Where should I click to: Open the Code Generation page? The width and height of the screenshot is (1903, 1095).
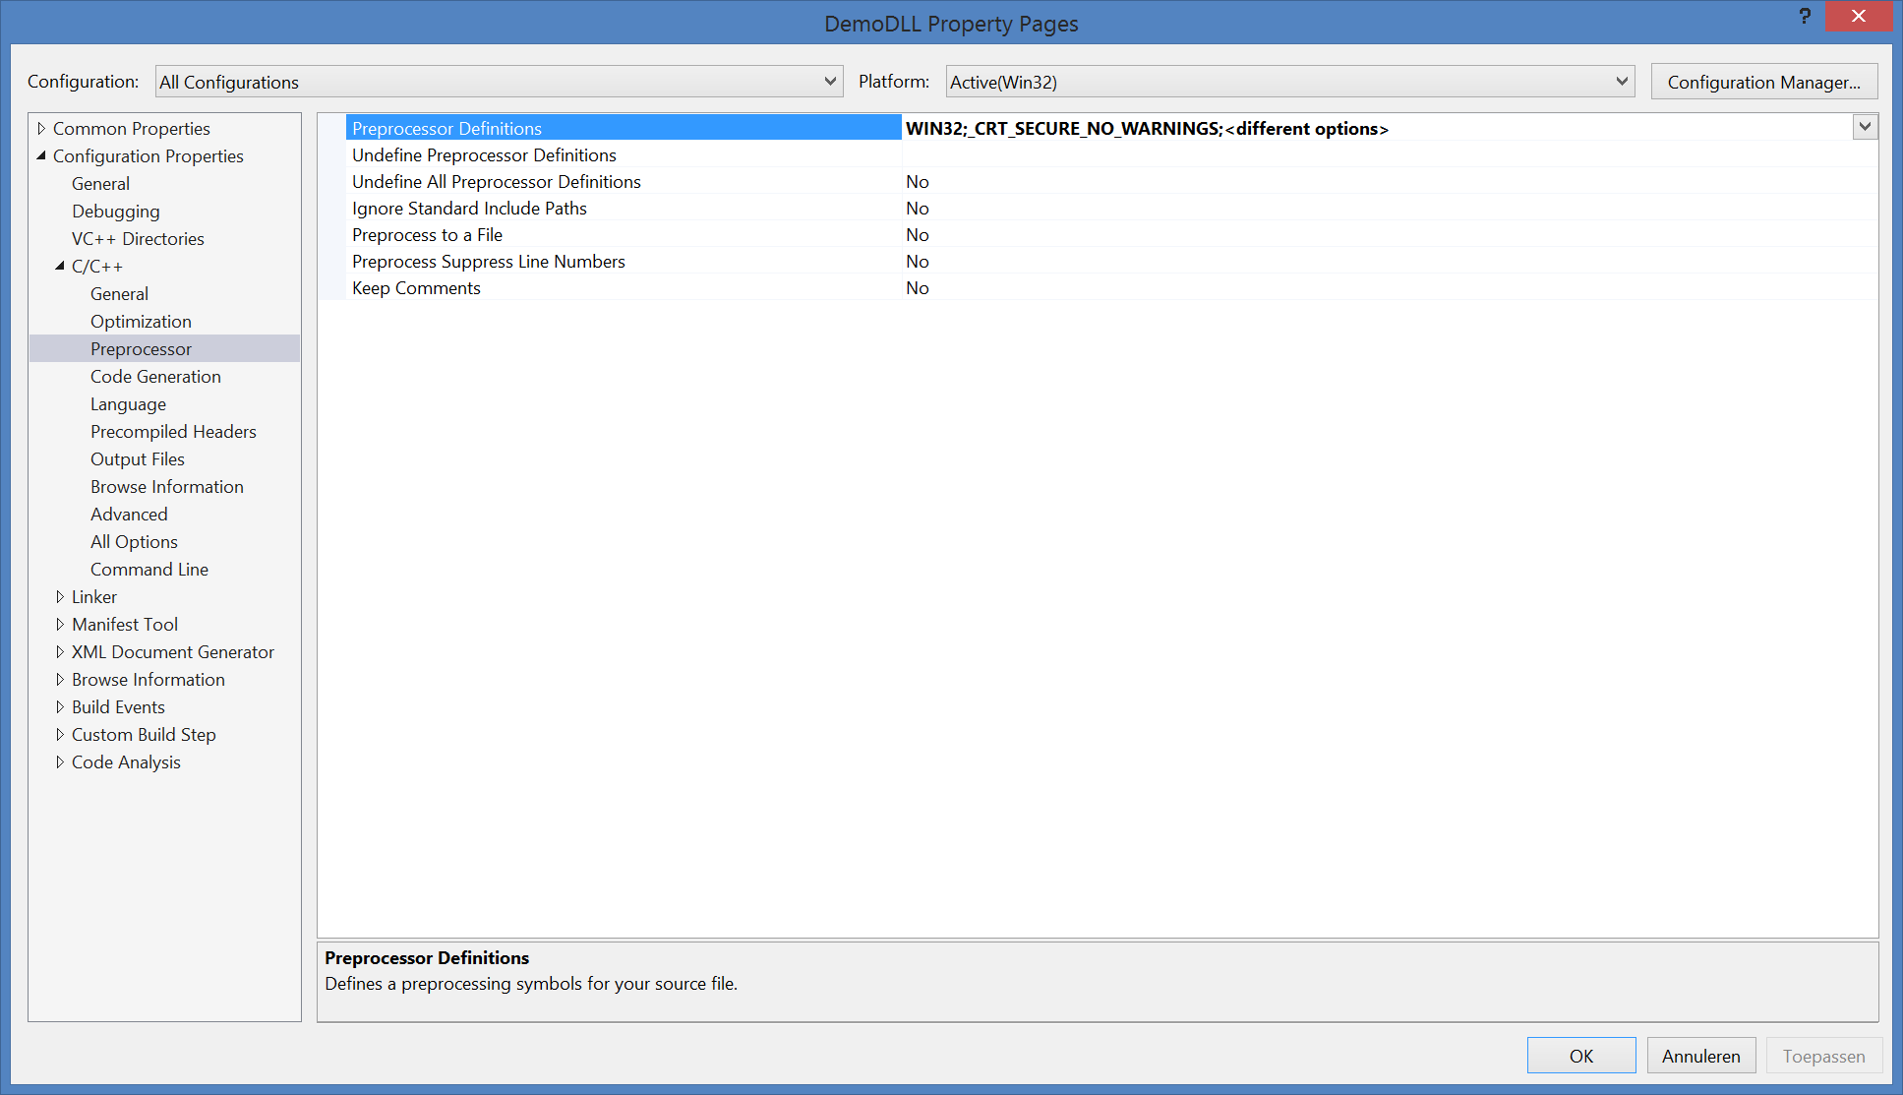(155, 376)
